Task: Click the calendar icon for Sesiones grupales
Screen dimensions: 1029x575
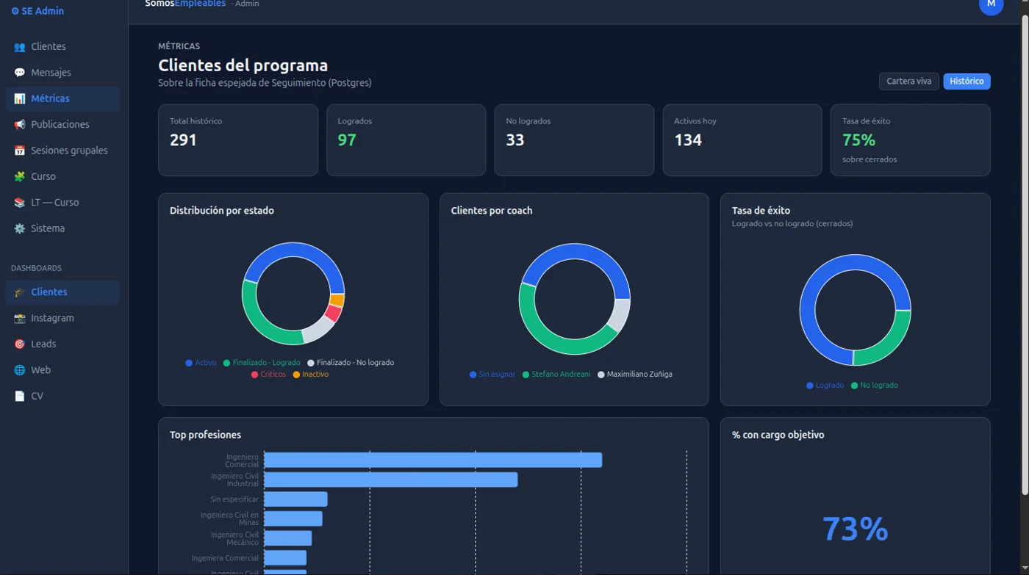Action: [x=19, y=151]
